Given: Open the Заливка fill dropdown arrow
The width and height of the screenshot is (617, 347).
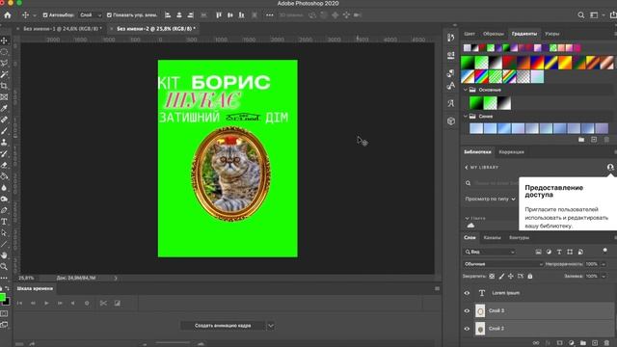Looking at the screenshot, I should pos(604,277).
